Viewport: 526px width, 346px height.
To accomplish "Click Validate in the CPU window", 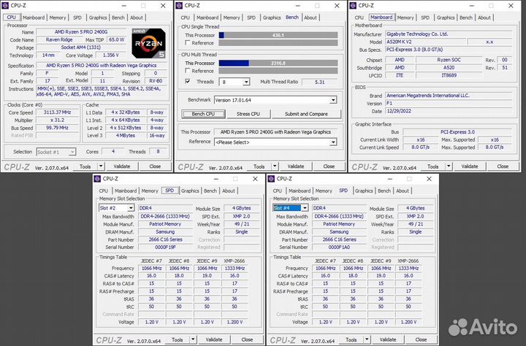I will click(x=122, y=166).
